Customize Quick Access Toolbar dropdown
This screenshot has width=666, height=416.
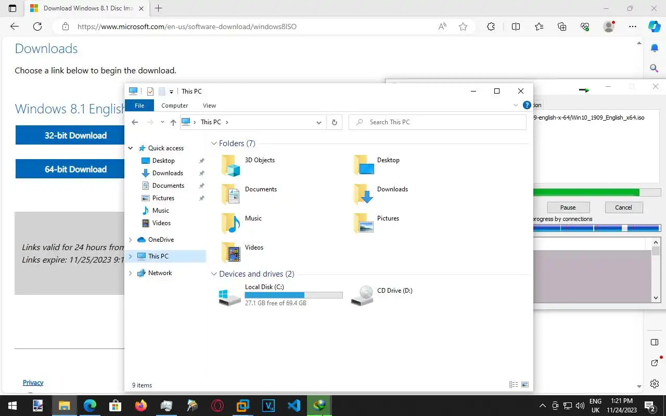171,92
